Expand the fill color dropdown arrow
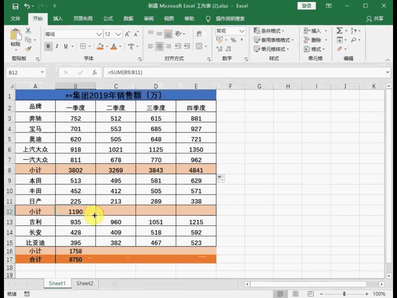Image resolution: width=397 pixels, height=298 pixels. pyautogui.click(x=106, y=46)
